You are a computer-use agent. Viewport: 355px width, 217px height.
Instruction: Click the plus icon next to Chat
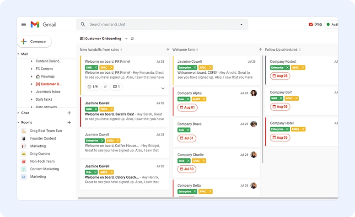coord(69,113)
